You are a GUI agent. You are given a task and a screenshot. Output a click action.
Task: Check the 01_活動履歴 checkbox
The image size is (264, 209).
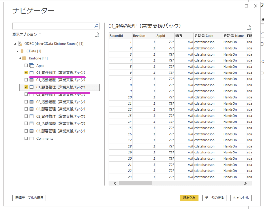(26, 80)
